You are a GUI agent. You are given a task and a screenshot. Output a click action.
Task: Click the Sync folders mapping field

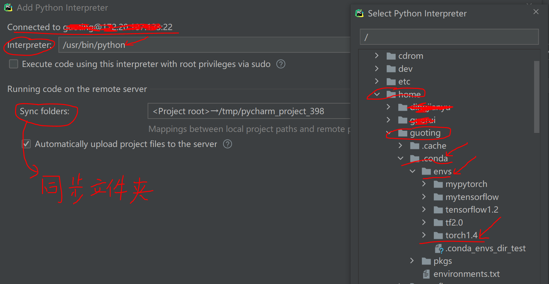(249, 111)
